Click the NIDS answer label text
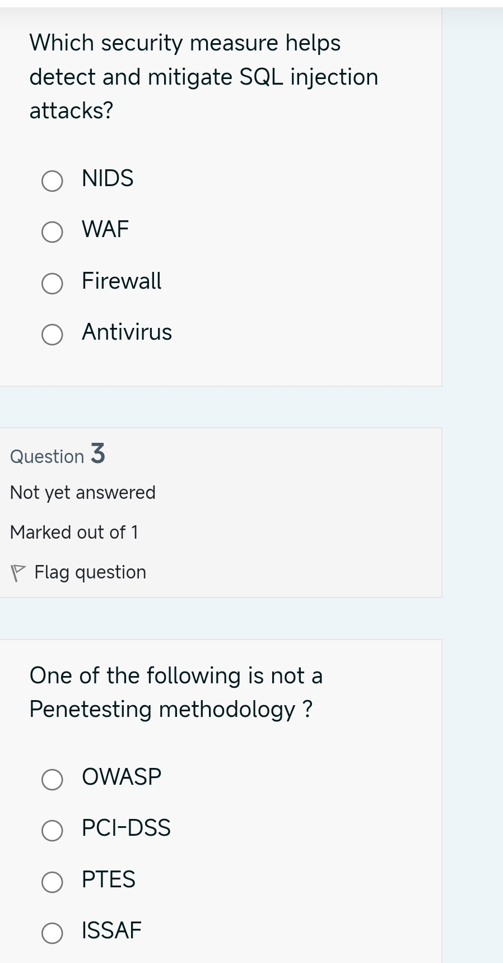 point(108,178)
